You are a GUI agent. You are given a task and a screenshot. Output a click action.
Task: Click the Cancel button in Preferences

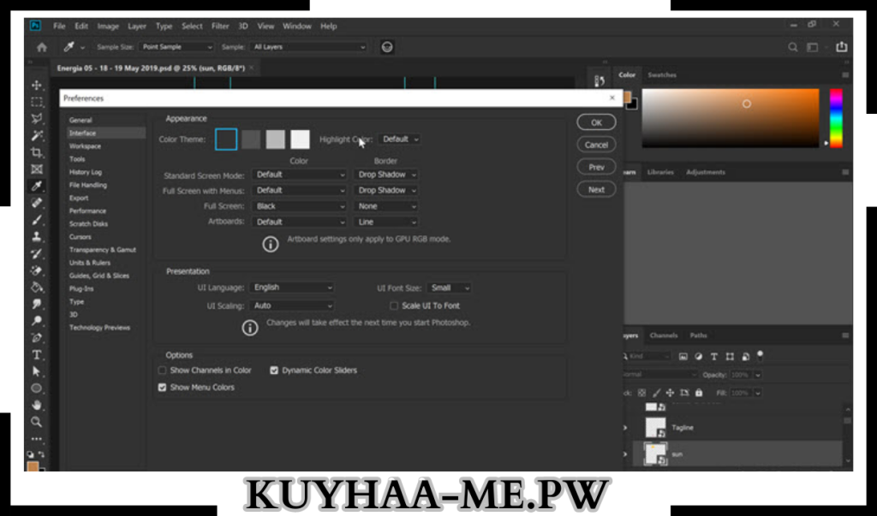click(x=596, y=145)
